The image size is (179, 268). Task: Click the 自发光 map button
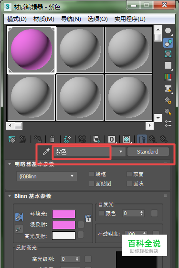click(154, 213)
